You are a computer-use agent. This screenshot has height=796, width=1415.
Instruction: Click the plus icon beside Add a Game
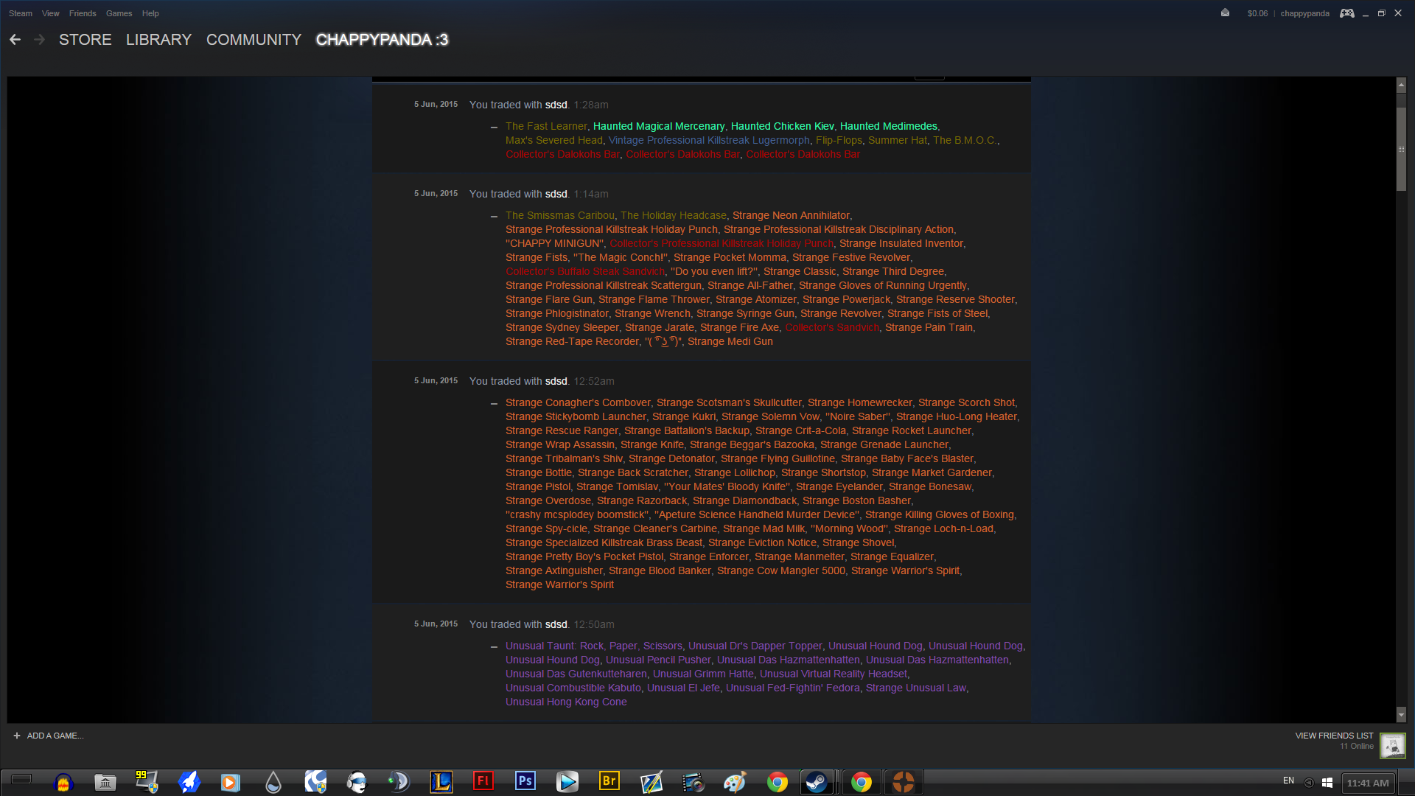click(x=17, y=736)
